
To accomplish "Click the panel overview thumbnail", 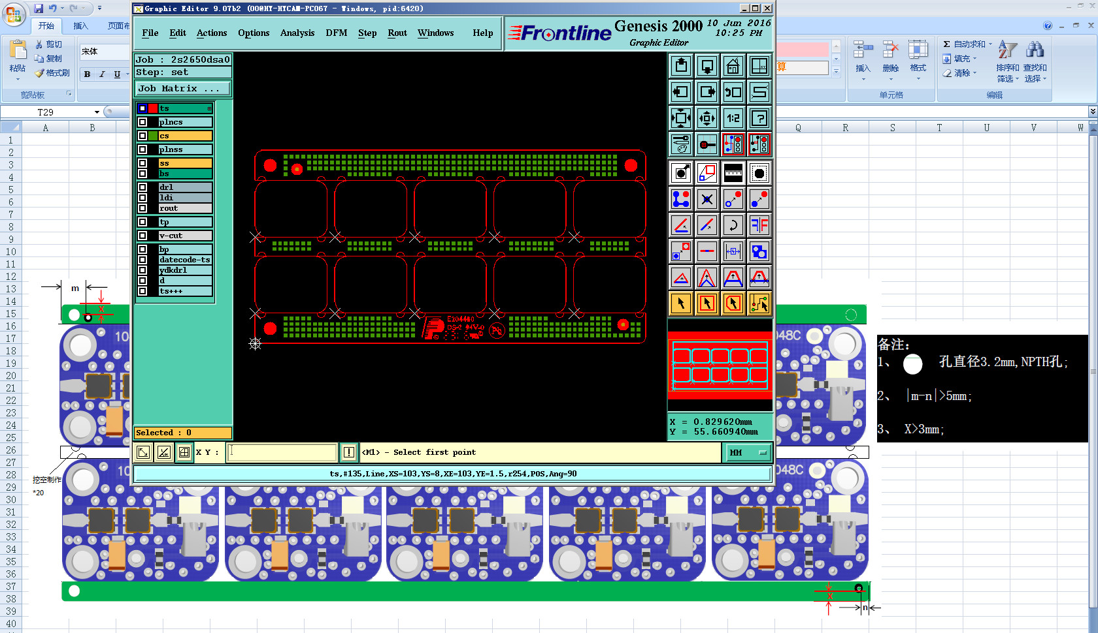I will coord(720,365).
